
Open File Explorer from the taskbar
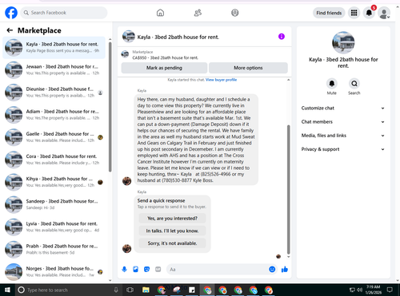point(146,290)
